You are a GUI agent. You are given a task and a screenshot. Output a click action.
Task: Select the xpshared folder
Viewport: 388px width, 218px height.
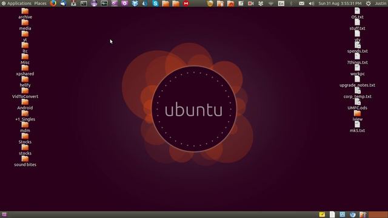[x=25, y=70]
